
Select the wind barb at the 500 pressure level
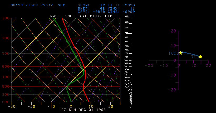[x=128, y=53]
